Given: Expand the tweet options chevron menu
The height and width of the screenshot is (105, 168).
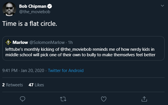Looking at the screenshot, I should 162,6.
